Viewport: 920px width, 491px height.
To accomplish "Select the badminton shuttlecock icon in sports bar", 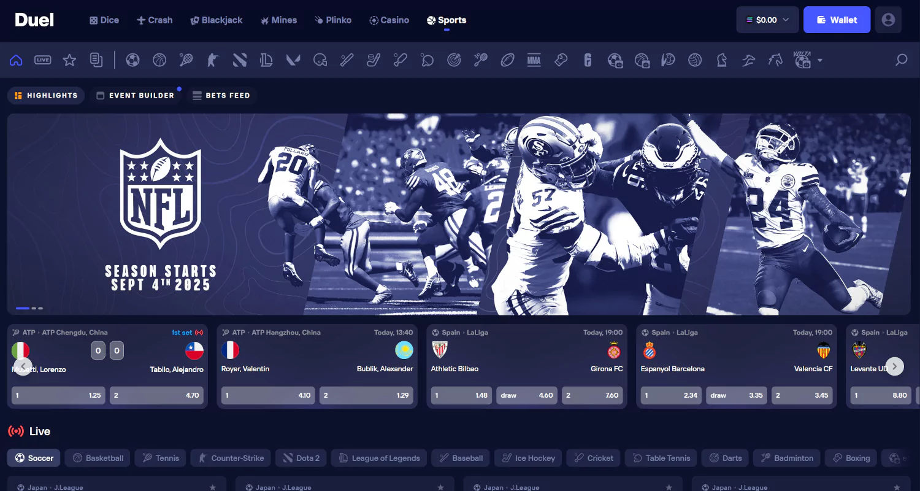I will 480,60.
